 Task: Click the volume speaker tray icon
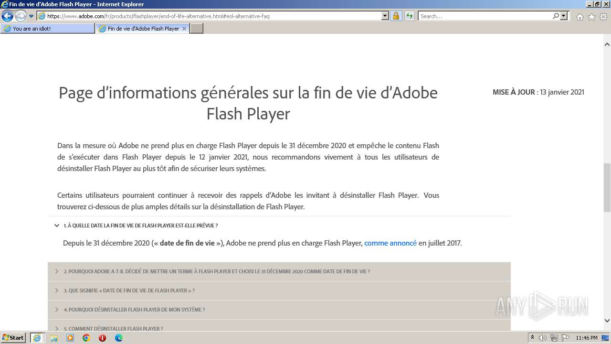pos(543,338)
